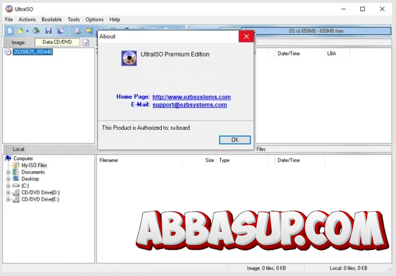Click the Save As toolbar icon
396x276 pixels.
point(60,30)
